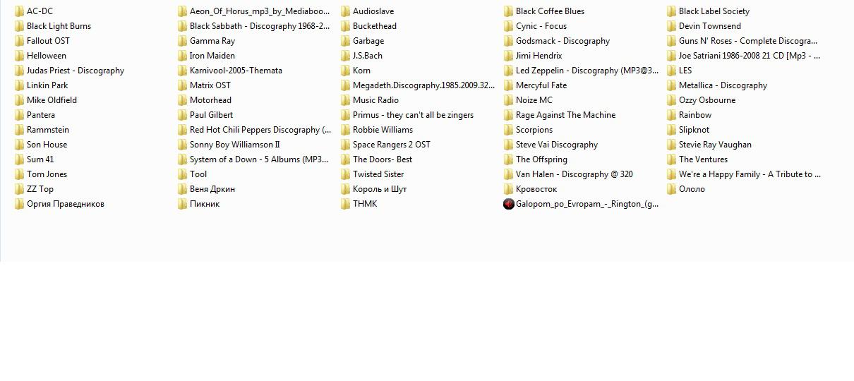Click "Van Halen - Discography @ 320" name
This screenshot has height=381, width=854.
click(x=575, y=174)
